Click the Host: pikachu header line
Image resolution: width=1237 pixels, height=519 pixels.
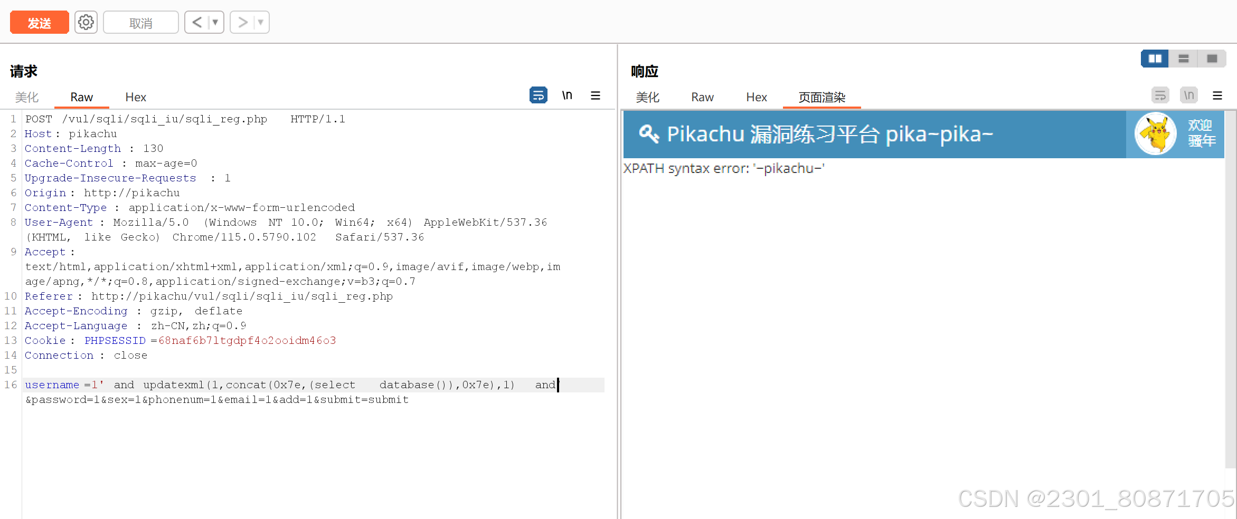(x=71, y=134)
